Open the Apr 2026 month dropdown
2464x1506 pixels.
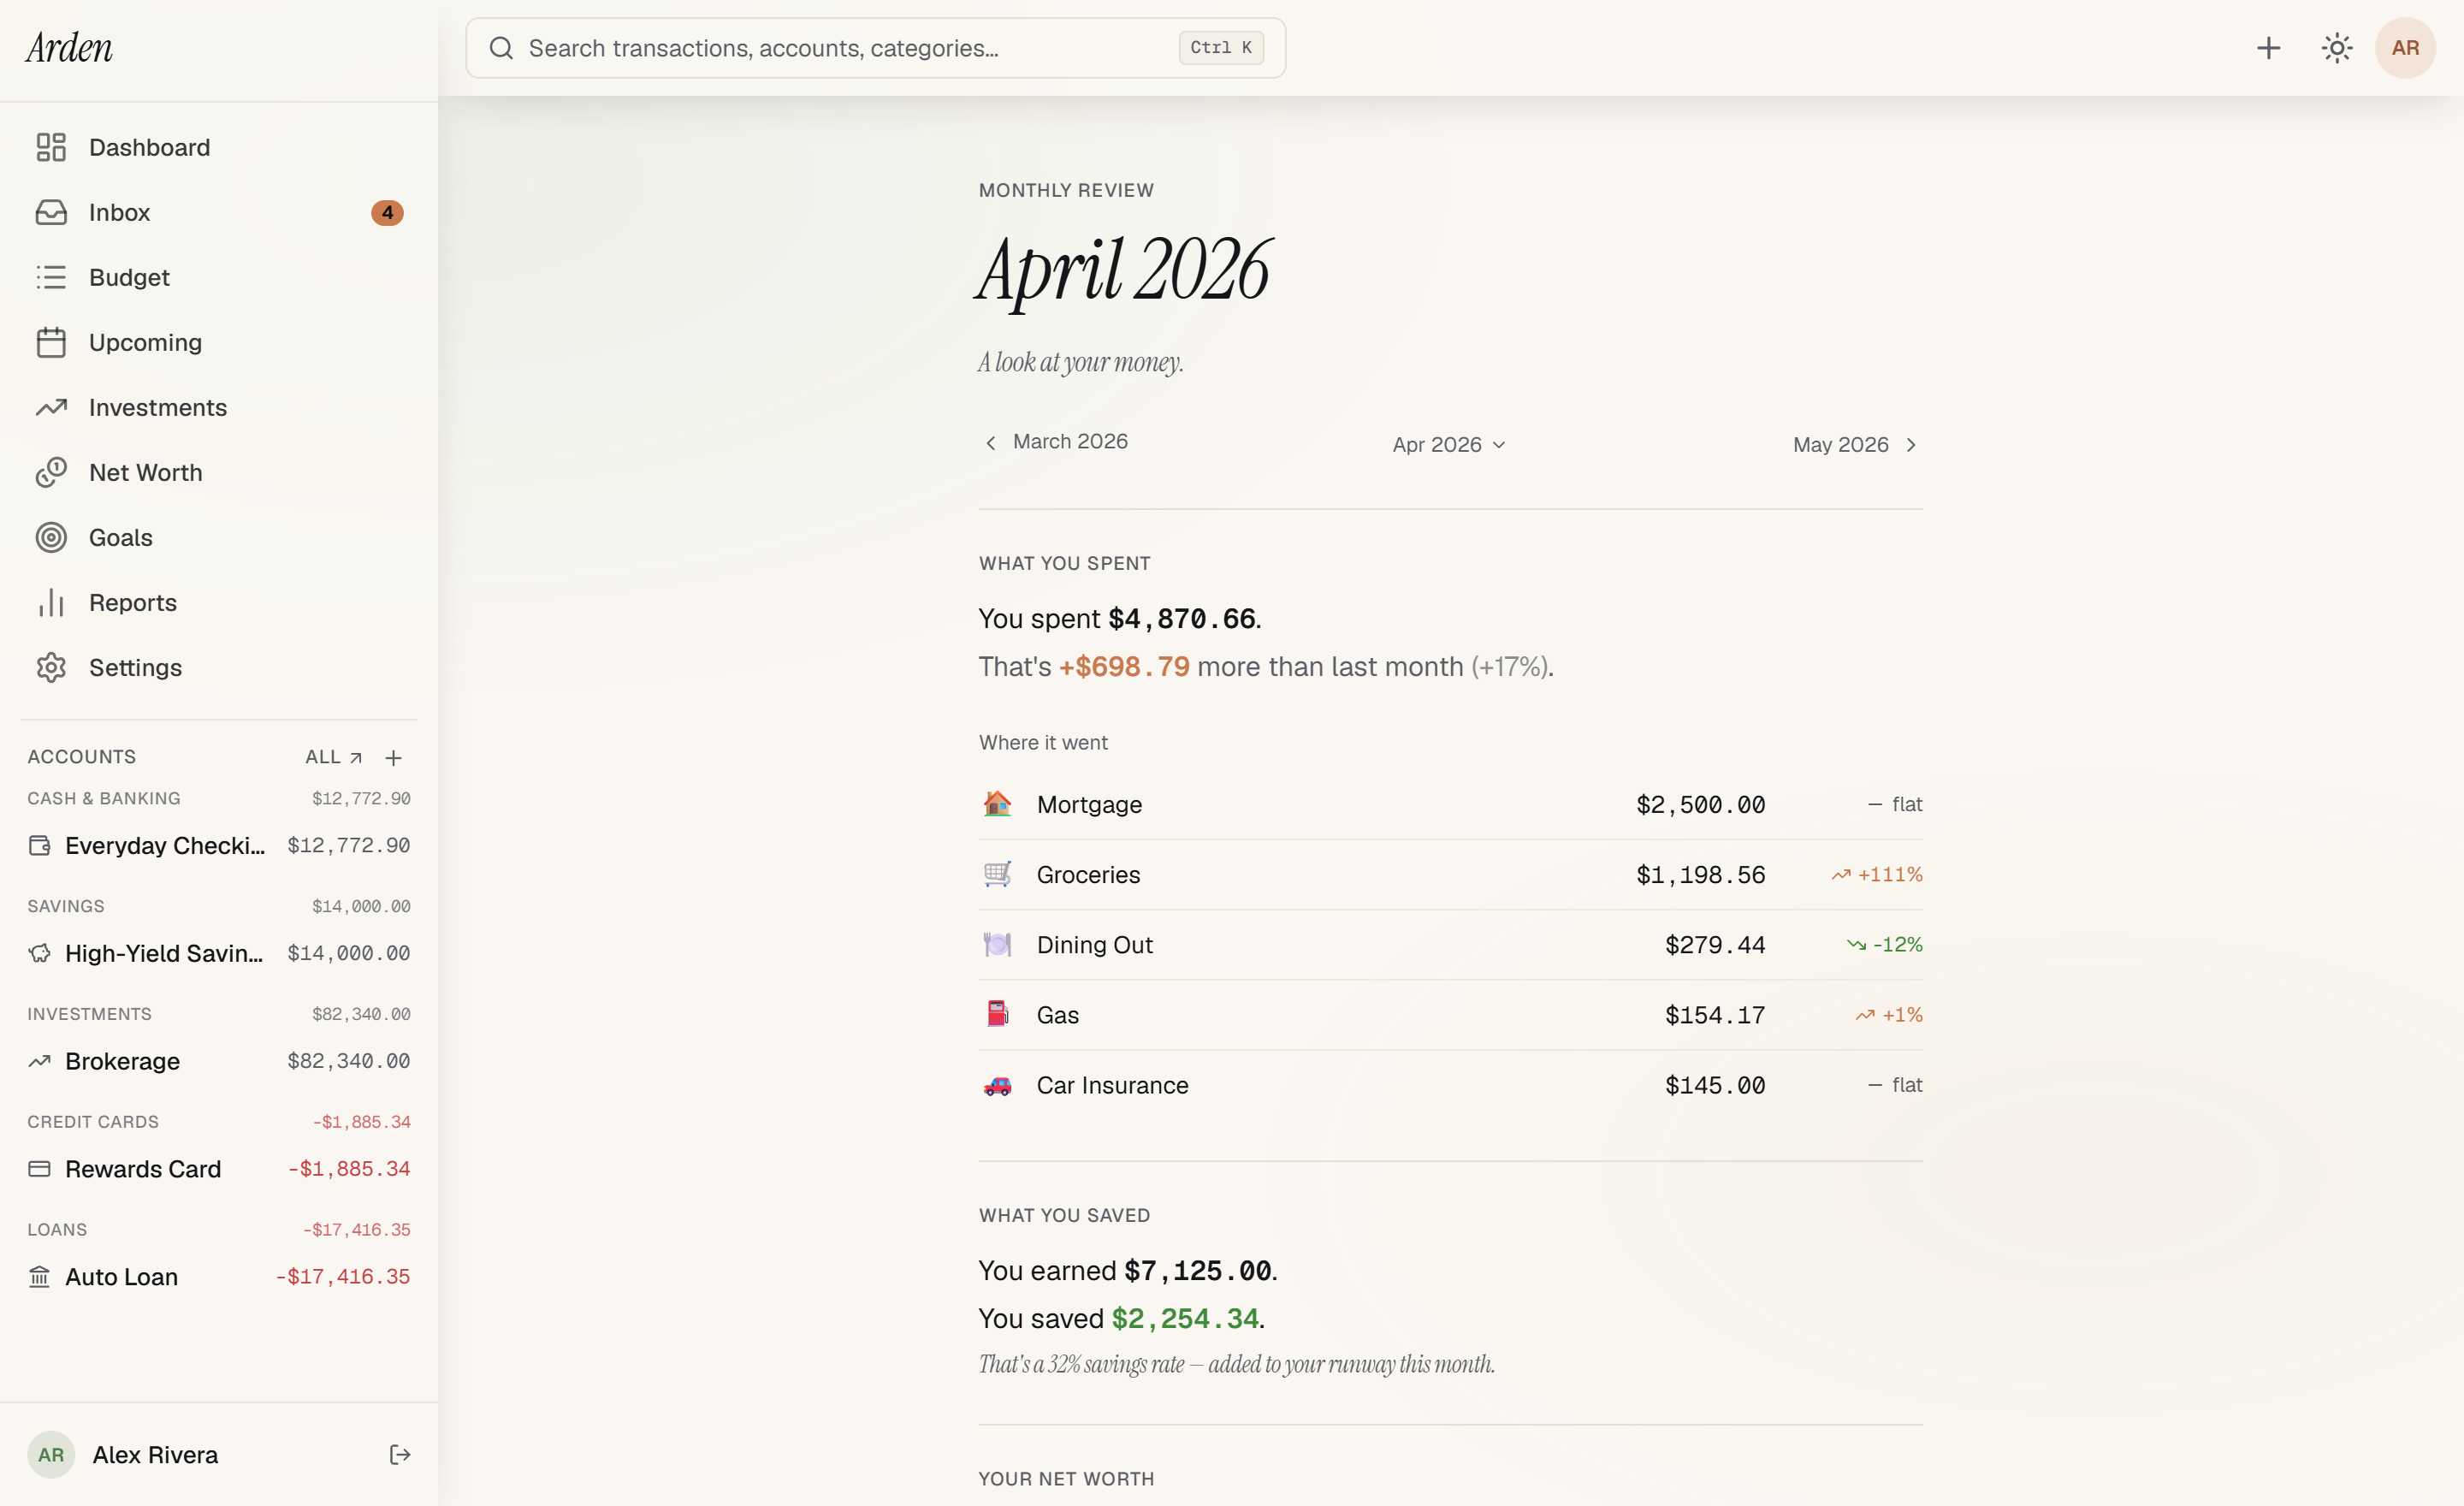click(1449, 444)
